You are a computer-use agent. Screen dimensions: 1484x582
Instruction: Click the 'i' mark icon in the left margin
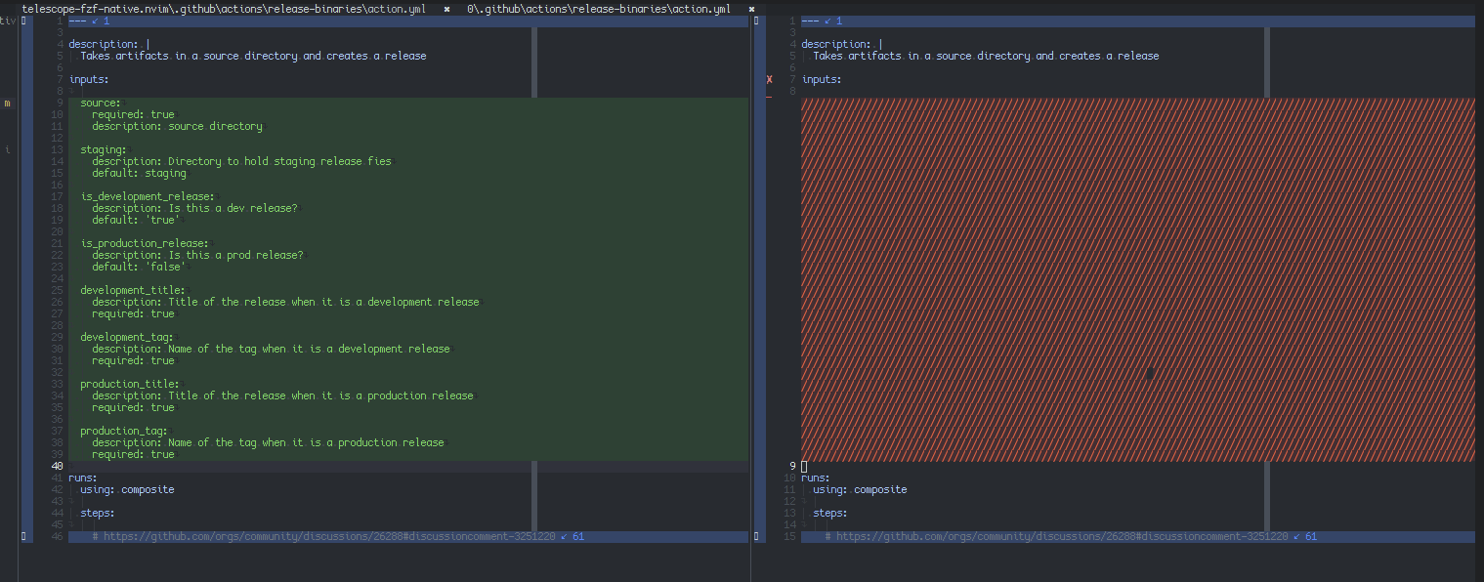click(6, 149)
